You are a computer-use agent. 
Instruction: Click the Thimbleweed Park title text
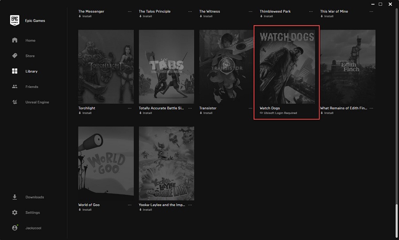click(275, 11)
